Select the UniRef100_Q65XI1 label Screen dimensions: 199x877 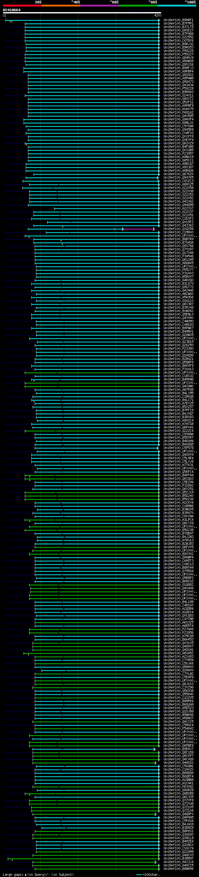178,160
